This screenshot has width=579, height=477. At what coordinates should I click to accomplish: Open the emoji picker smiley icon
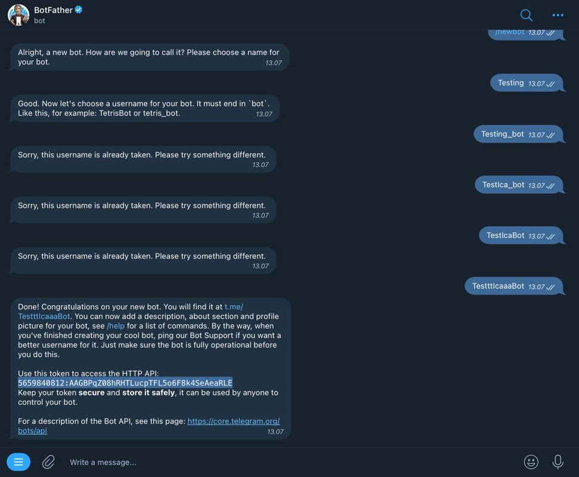(531, 461)
